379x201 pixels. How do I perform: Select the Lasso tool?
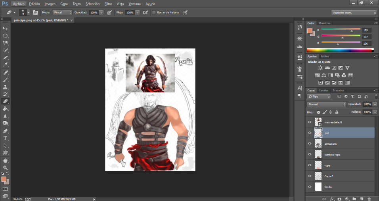pos(5,43)
